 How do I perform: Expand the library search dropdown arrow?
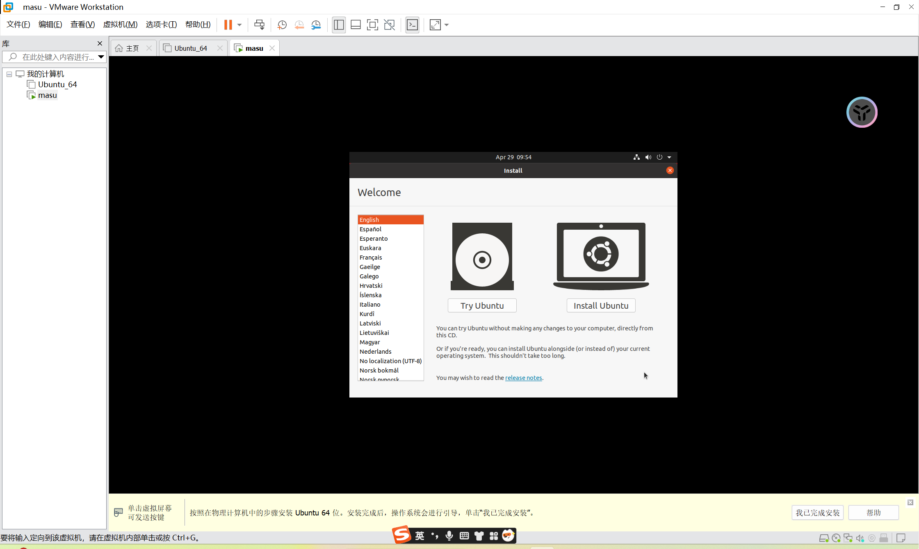(101, 57)
